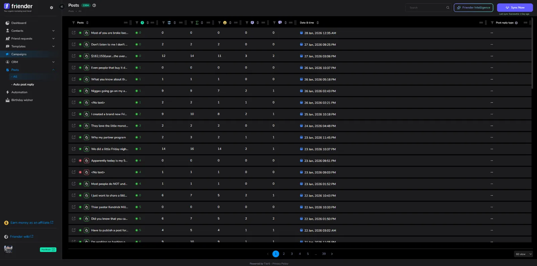
Task: Go to Campaigns in the sidebar
Action: [19, 54]
